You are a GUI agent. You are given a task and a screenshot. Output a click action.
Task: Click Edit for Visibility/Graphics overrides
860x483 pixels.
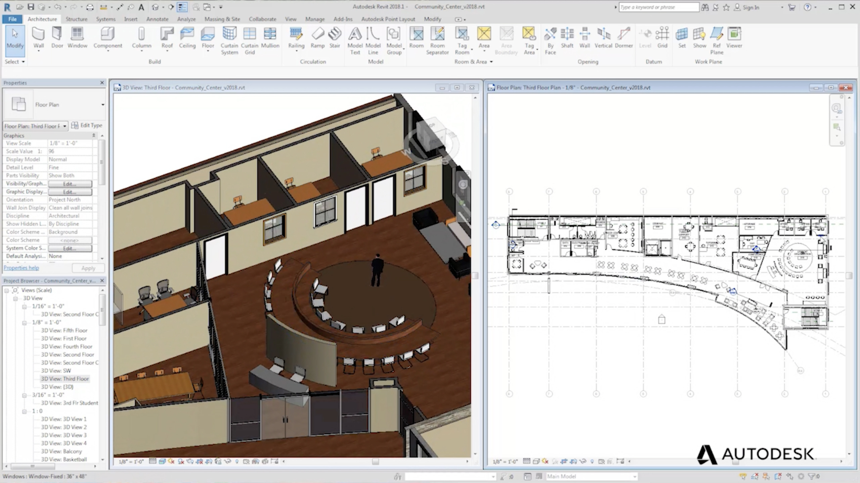70,184
